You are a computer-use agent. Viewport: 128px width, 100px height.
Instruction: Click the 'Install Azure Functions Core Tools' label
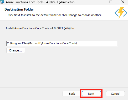click(40, 28)
